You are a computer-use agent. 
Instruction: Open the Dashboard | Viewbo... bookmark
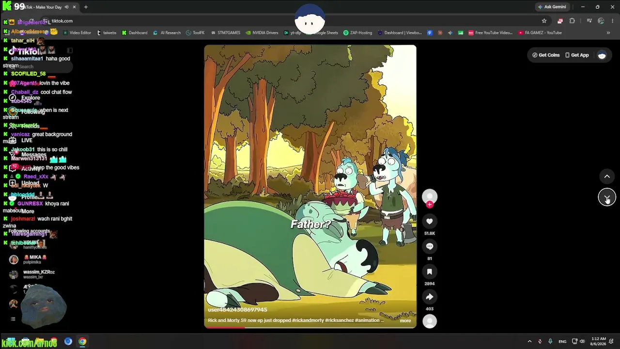[399, 33]
